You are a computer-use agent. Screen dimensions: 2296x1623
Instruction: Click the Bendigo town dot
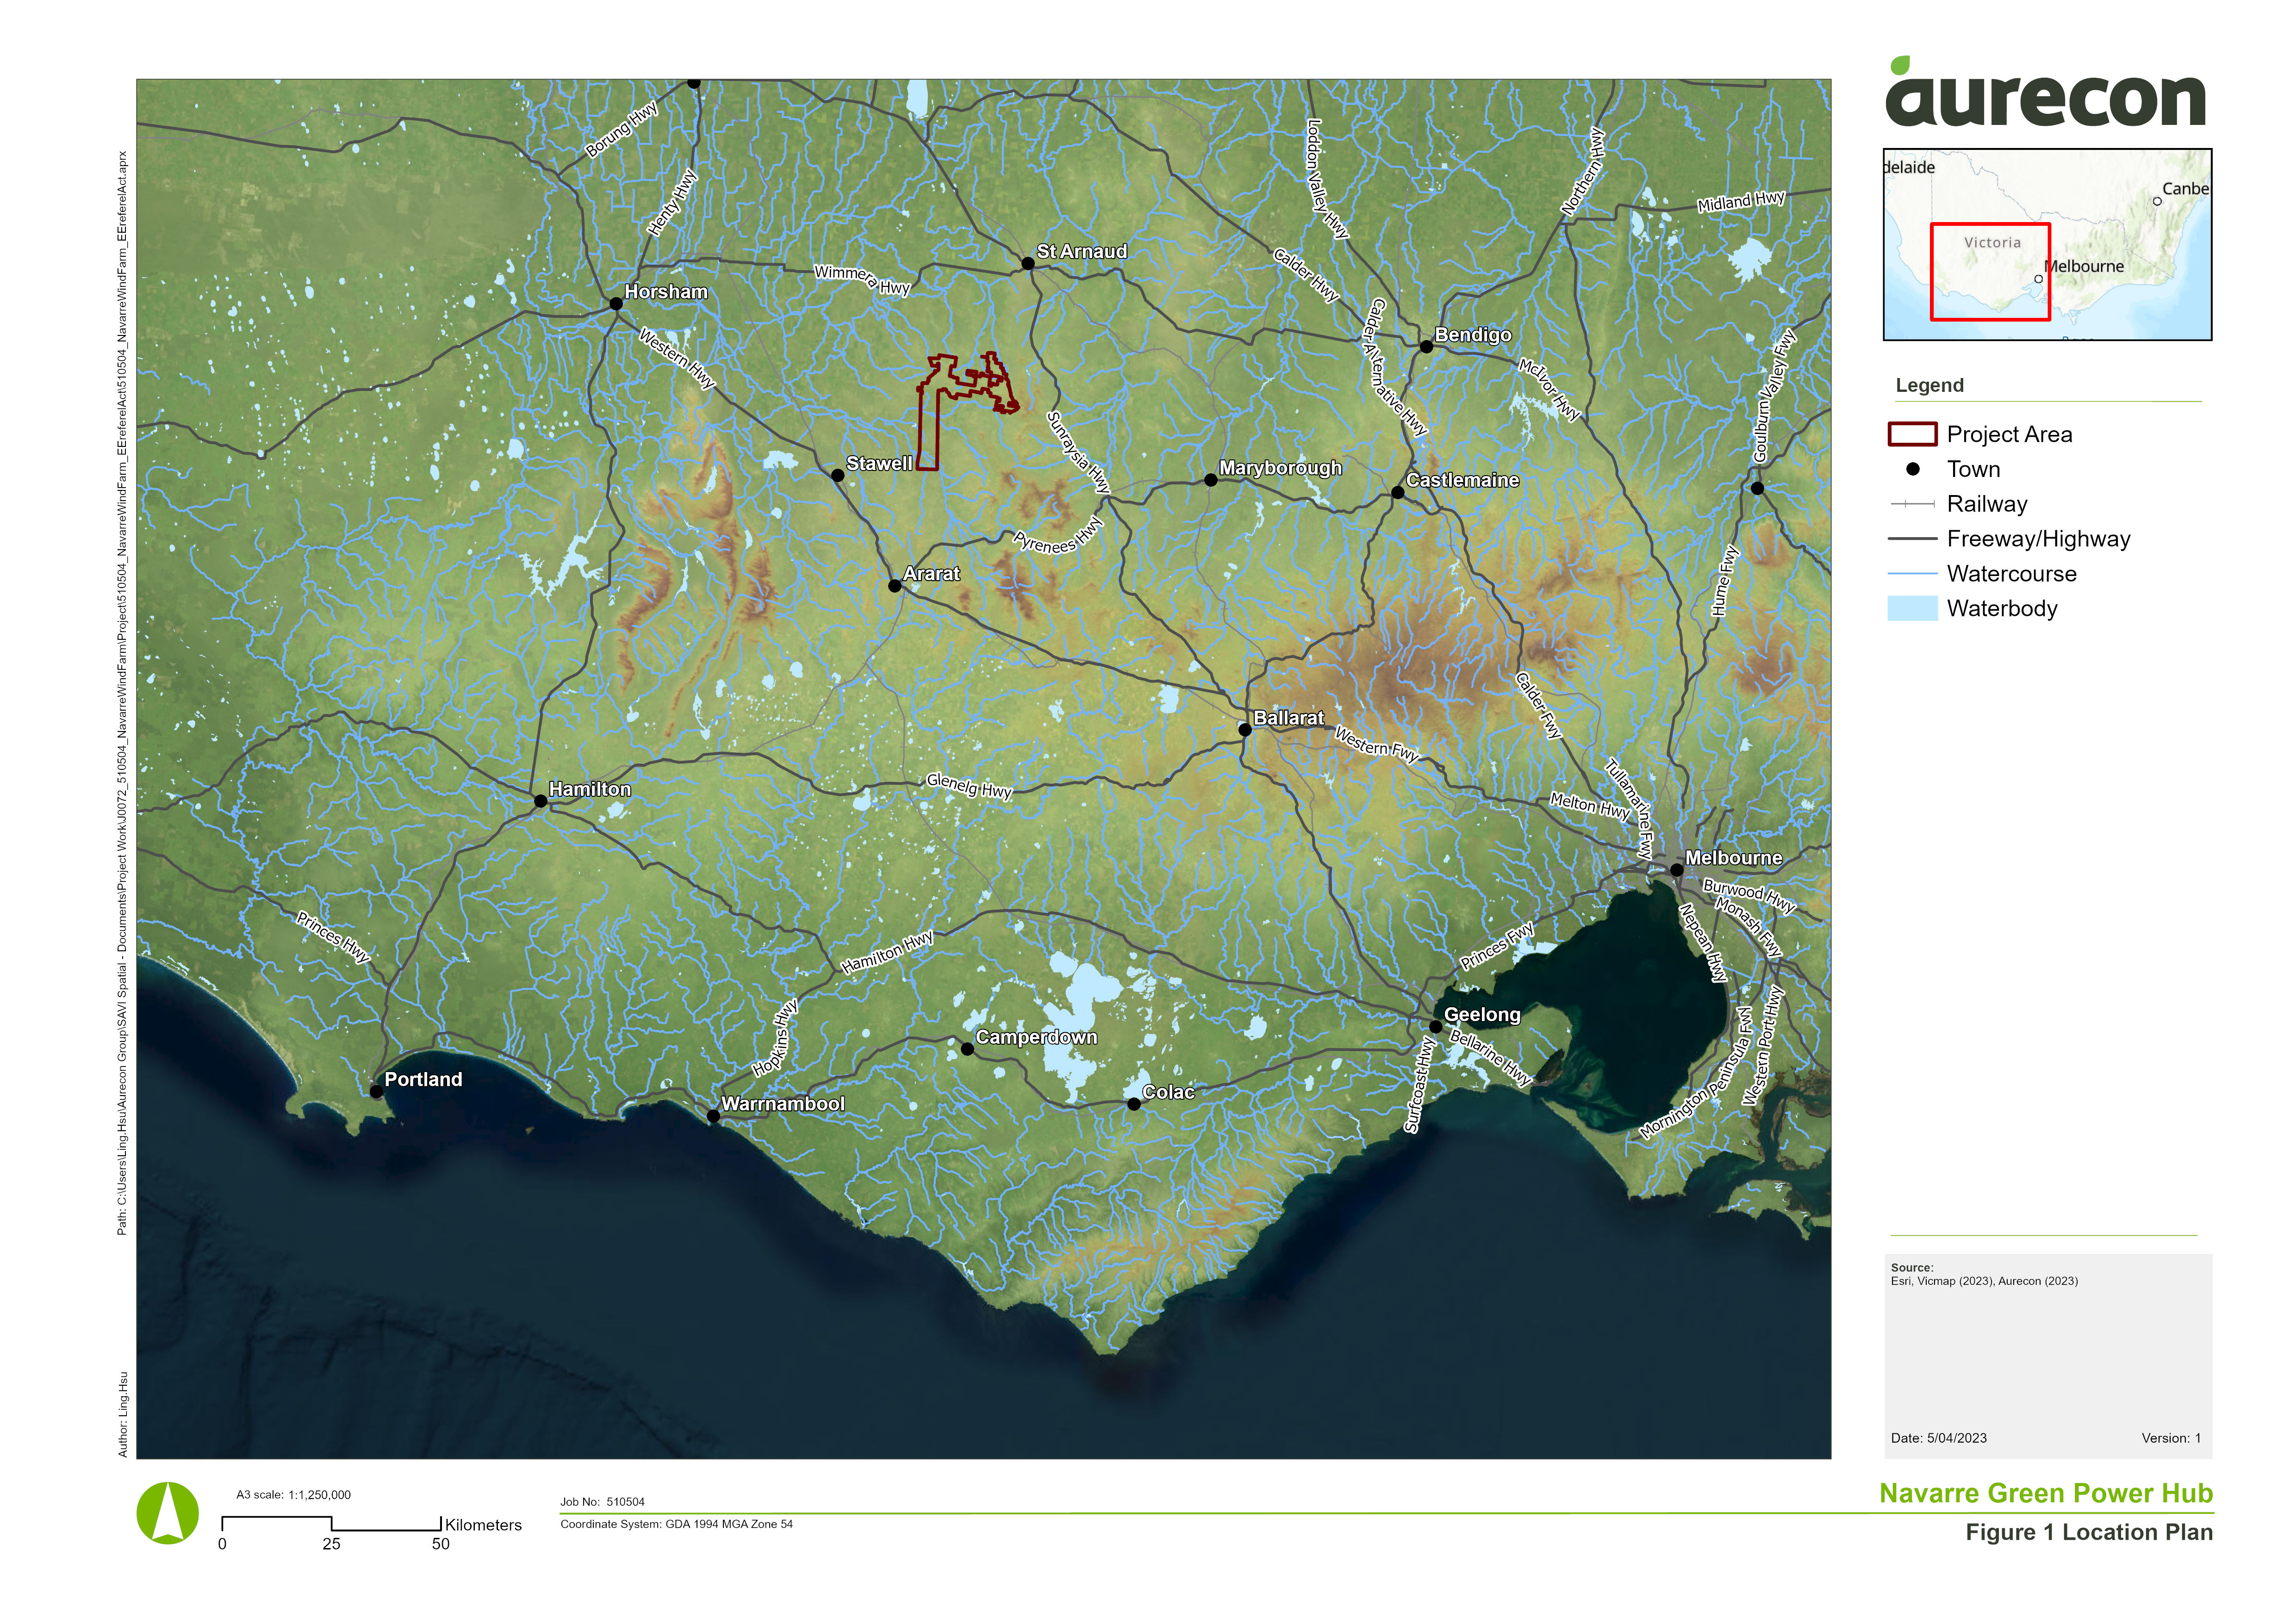point(1426,347)
